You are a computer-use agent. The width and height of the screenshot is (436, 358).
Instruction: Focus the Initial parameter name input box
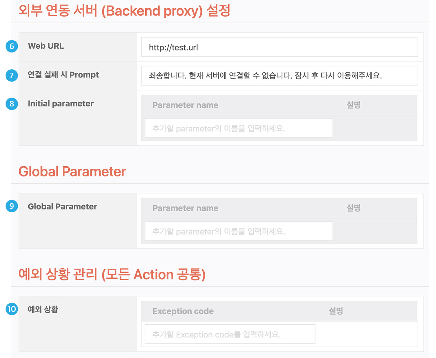pyautogui.click(x=239, y=128)
